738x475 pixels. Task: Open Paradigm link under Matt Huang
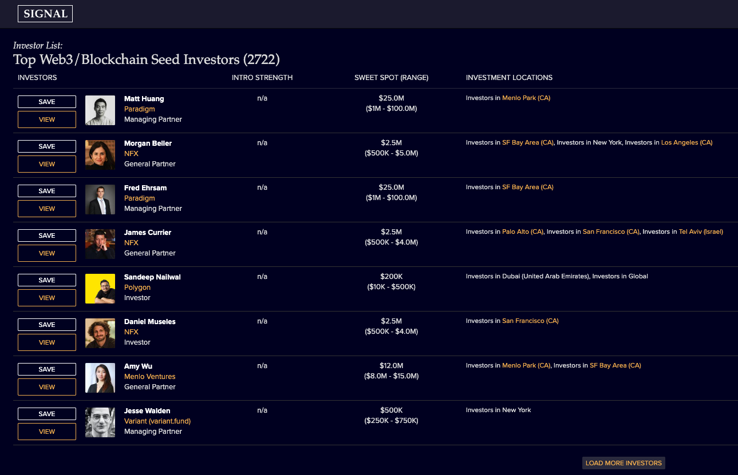(140, 109)
